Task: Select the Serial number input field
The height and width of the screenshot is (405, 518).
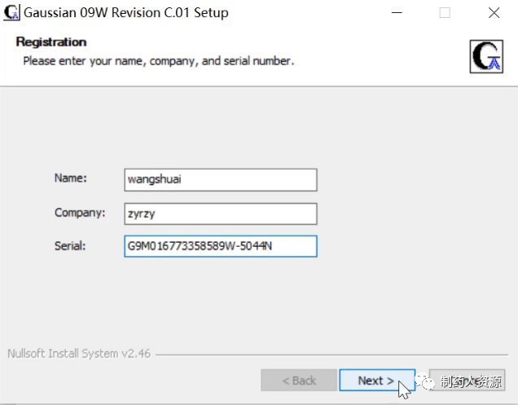Action: pos(220,246)
